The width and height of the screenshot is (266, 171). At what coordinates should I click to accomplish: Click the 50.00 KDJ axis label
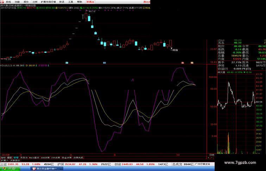pyautogui.click(x=214, y=106)
